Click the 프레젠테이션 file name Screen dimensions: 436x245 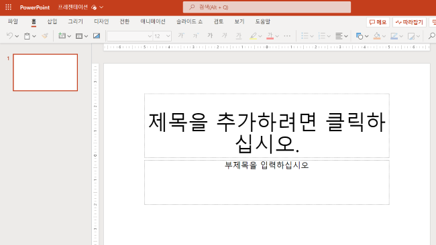[x=73, y=7]
